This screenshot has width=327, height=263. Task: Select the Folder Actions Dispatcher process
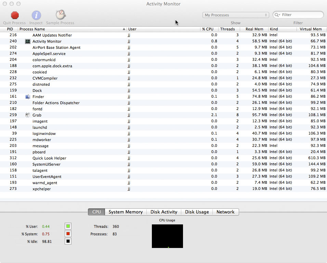pos(163,103)
